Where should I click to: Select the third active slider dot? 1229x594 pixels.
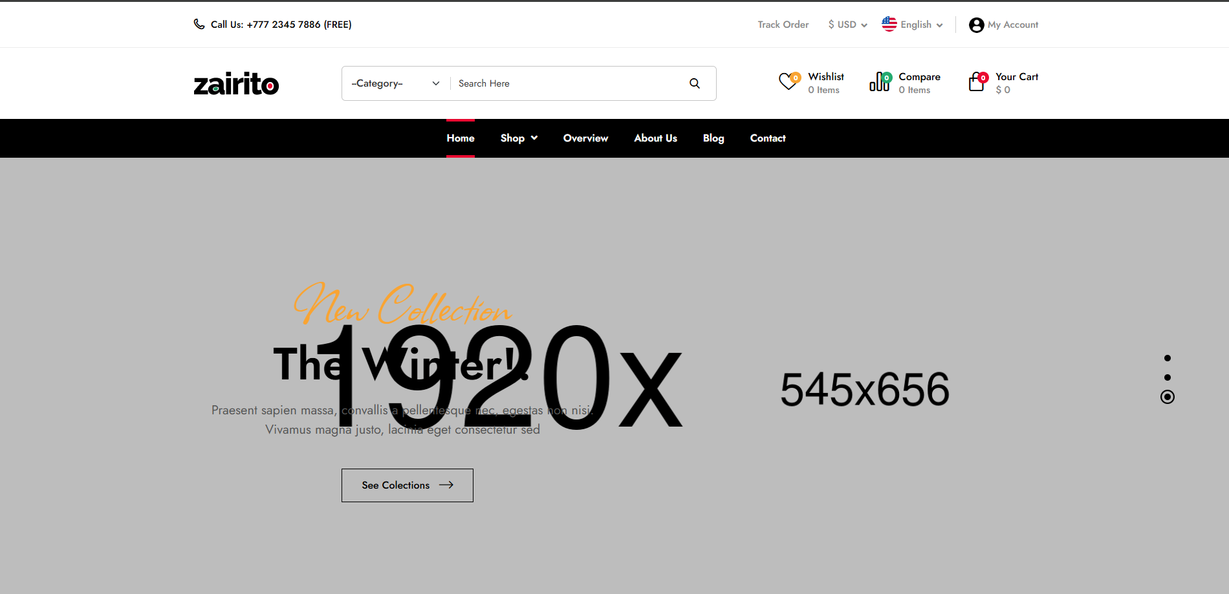pos(1168,397)
